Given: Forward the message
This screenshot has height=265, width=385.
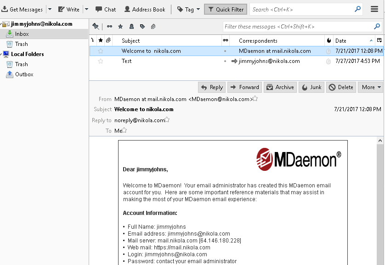Looking at the screenshot, I should tap(244, 87).
